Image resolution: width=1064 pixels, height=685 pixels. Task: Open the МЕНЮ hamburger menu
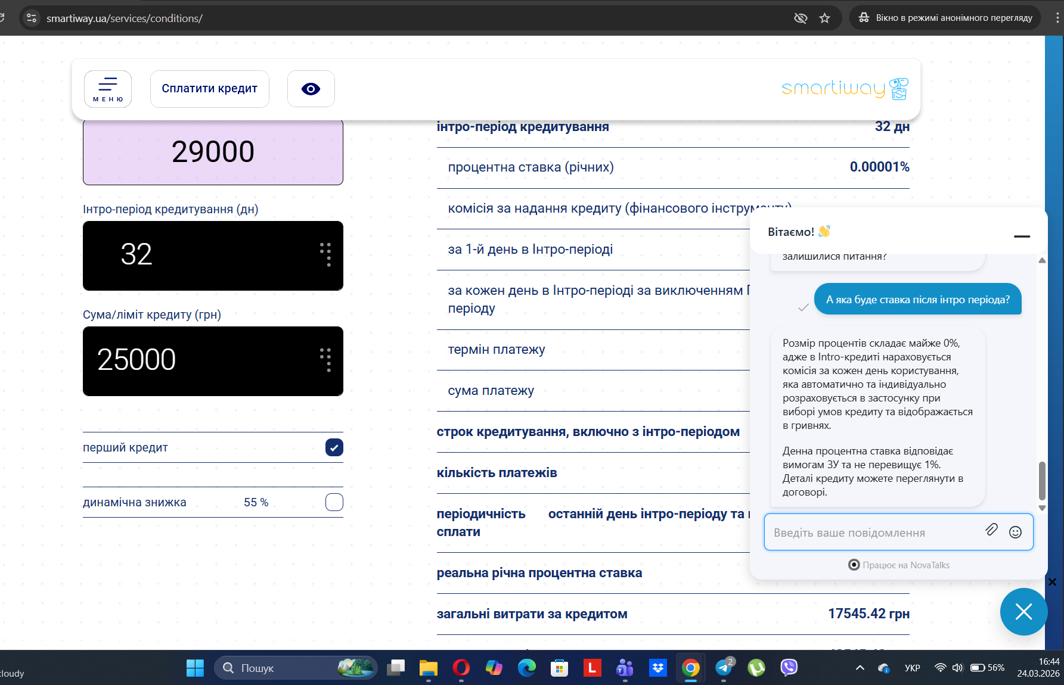click(108, 89)
